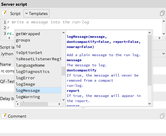Image resolution: width=166 pixels, height=136 pixels.
Task: Select logMessage in the completion list
Action: click(x=38, y=90)
